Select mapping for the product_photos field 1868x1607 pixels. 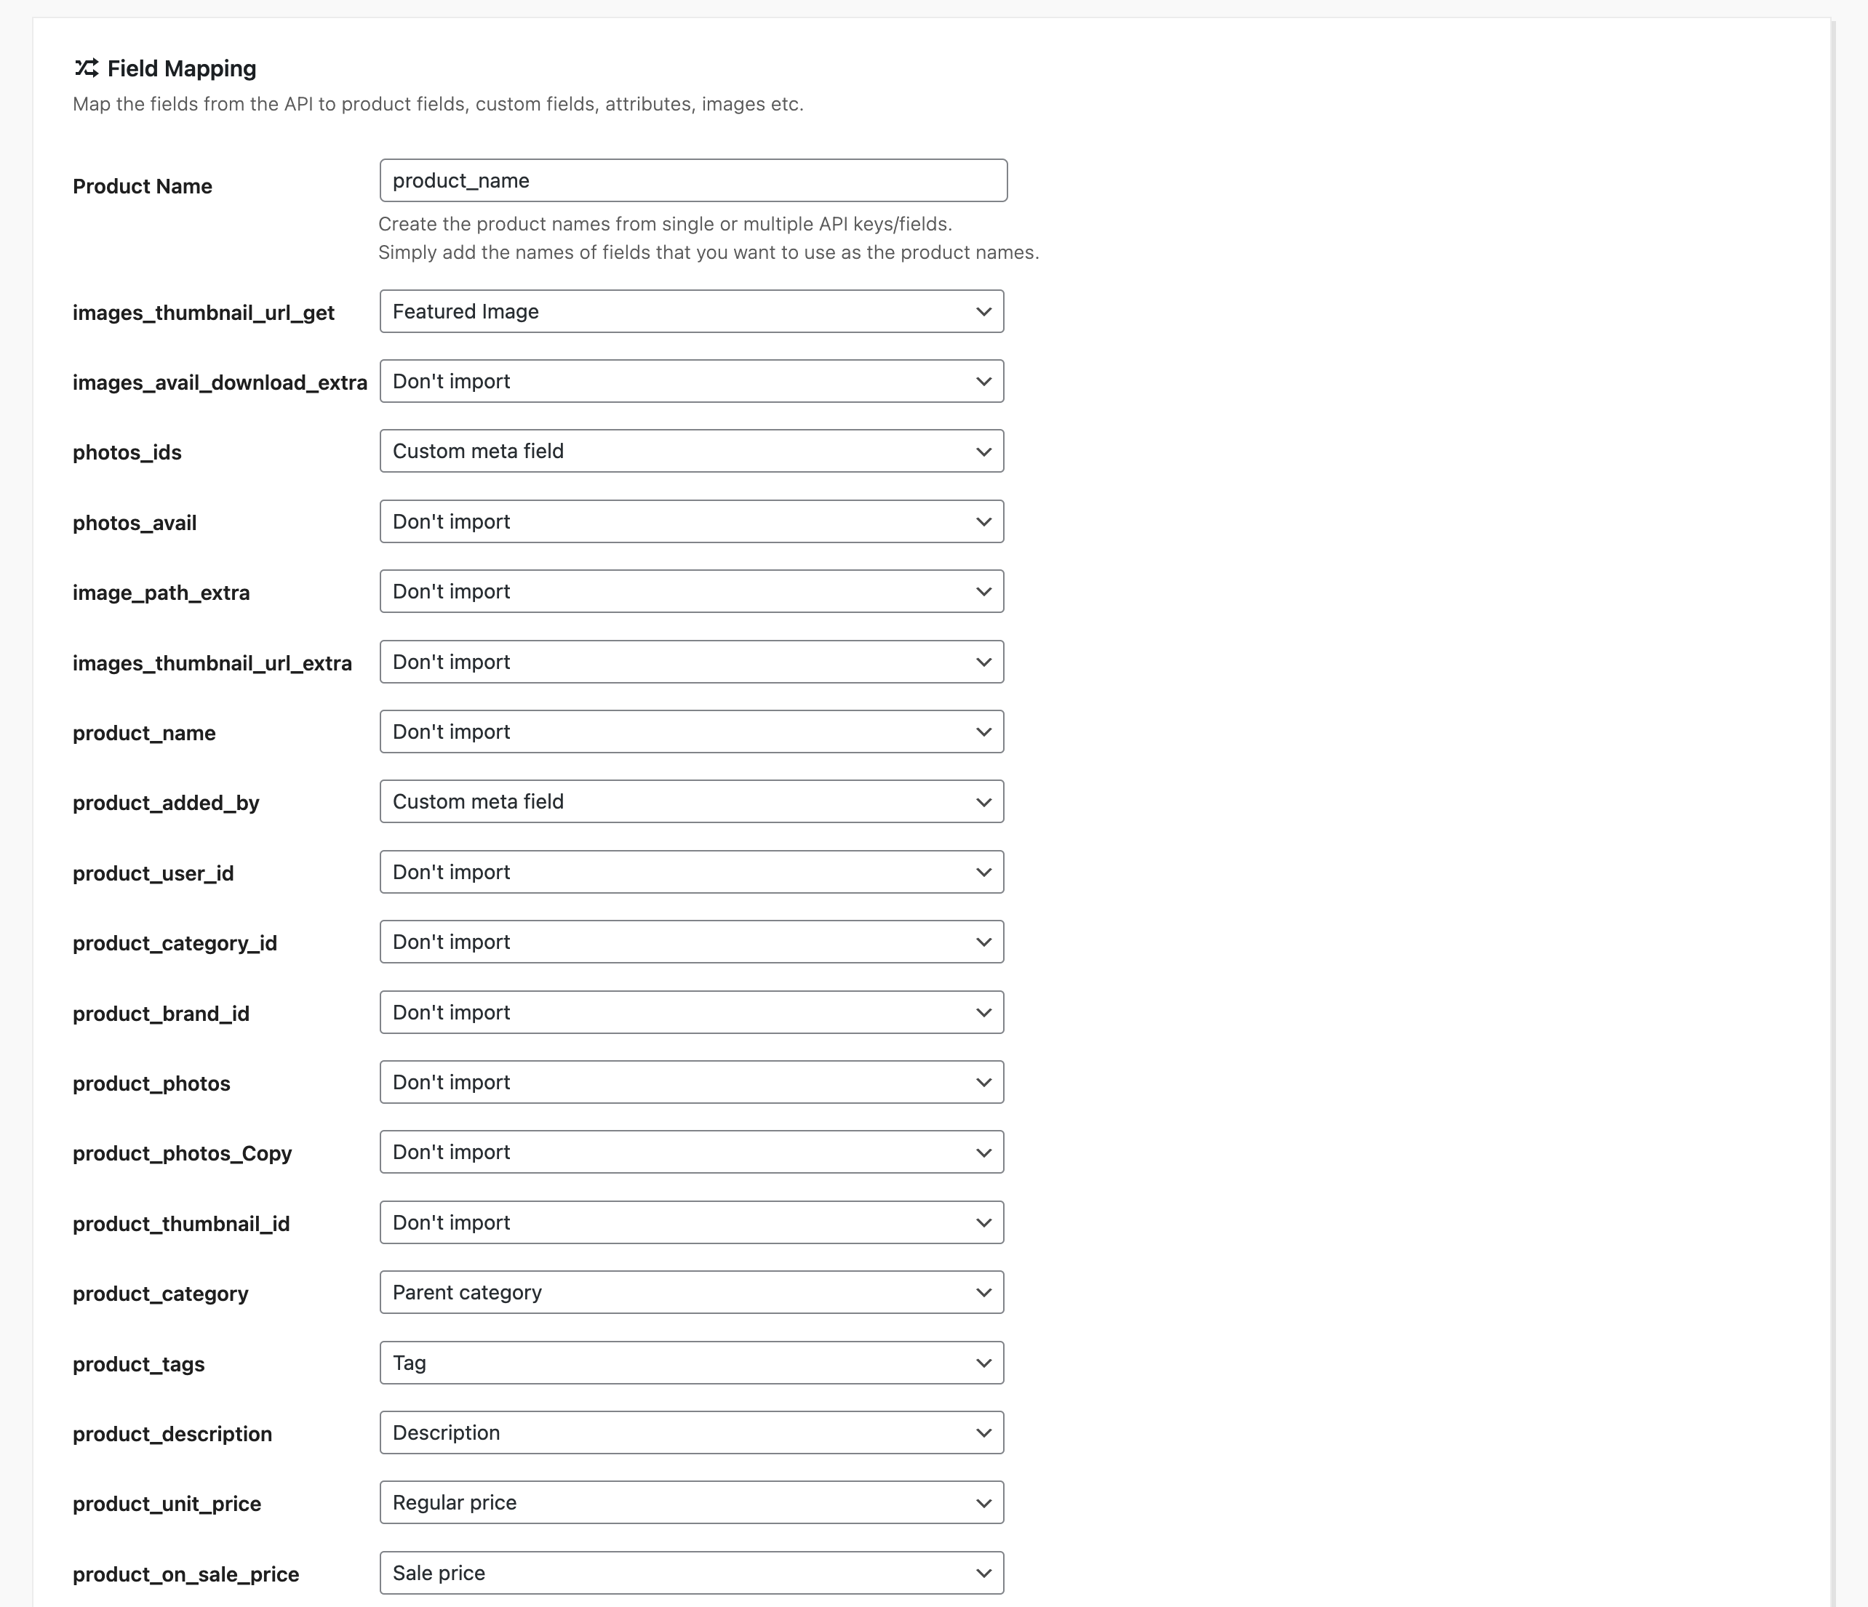(692, 1081)
